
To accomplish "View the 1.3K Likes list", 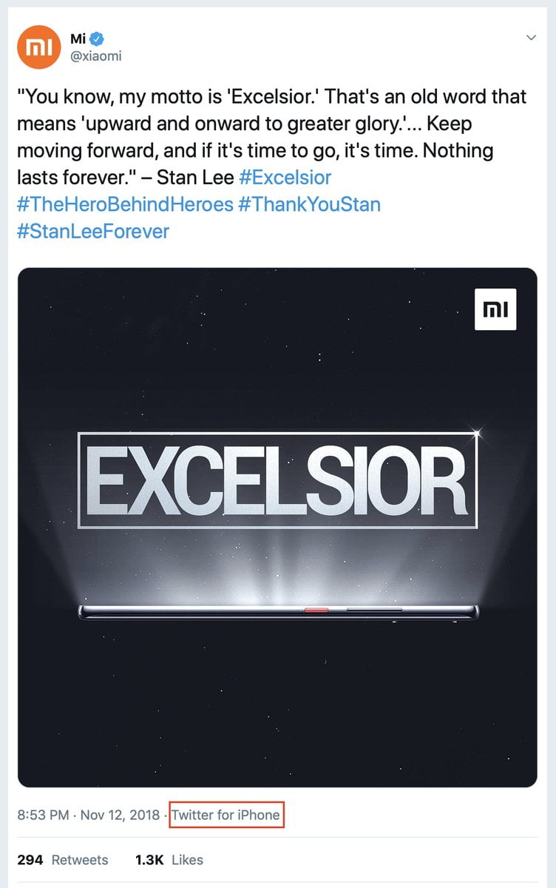I will (x=169, y=860).
